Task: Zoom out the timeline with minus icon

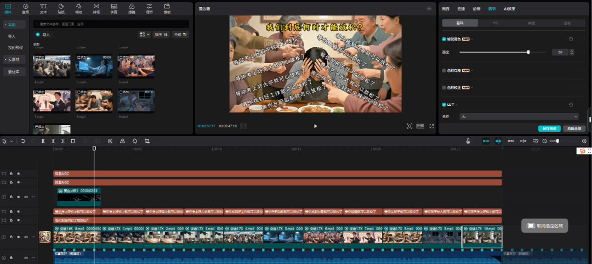Action: [544, 141]
